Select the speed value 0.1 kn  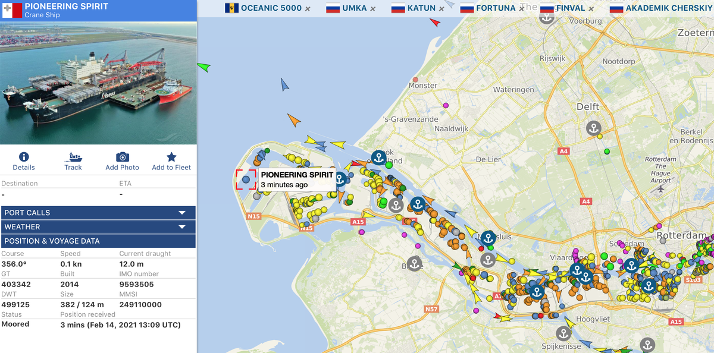[x=71, y=263]
